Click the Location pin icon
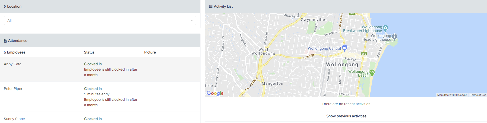This screenshot has width=487, height=123. (x=5, y=7)
